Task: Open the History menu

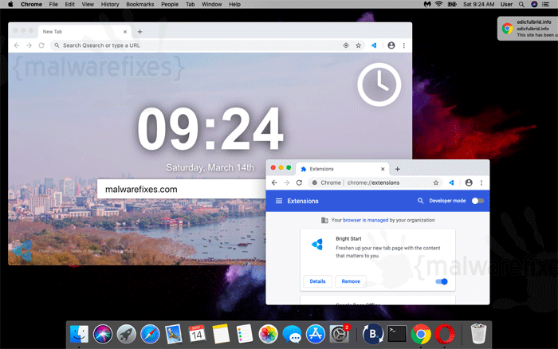Action: [x=110, y=4]
